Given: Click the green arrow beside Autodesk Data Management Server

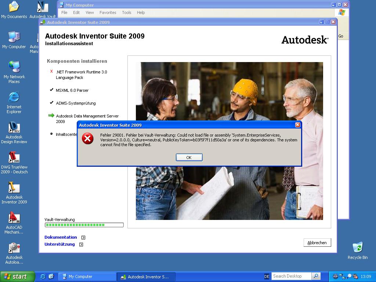Looking at the screenshot, I should click(51, 116).
